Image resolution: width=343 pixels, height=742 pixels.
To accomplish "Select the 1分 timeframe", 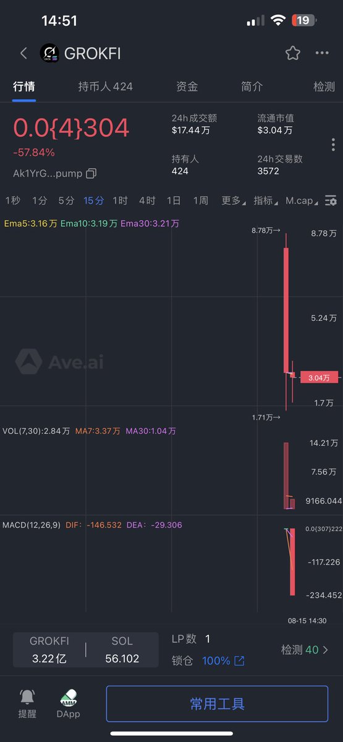I will pyautogui.click(x=40, y=200).
